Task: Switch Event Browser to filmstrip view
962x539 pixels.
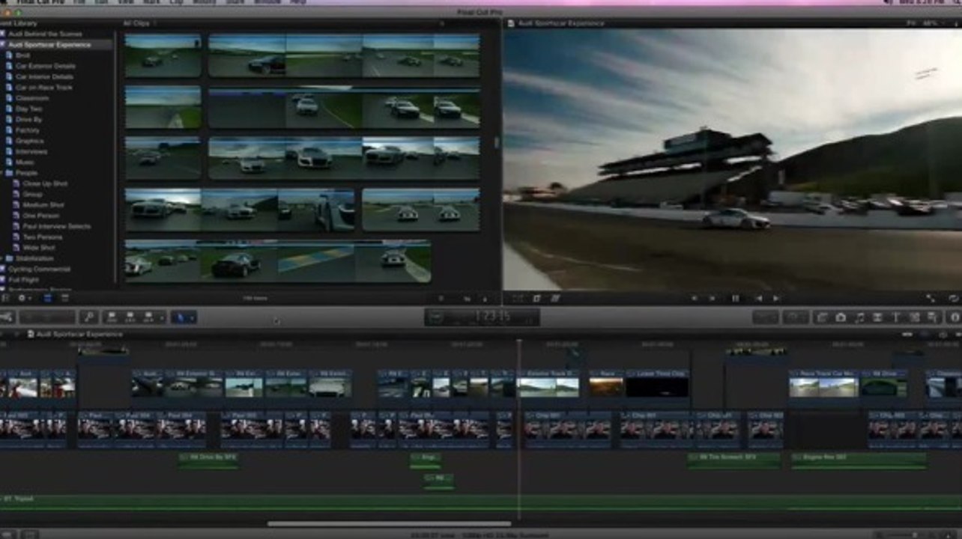Action: 46,298
